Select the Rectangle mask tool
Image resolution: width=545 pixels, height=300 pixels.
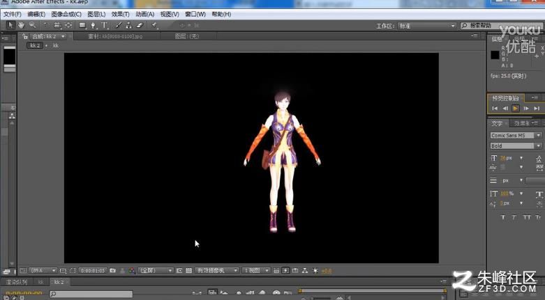coord(82,25)
